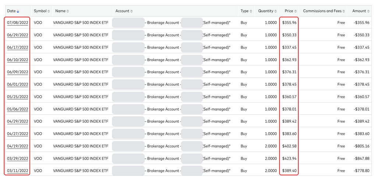Click the Brokerage Account text in 06/09/2022 row
The width and height of the screenshot is (377, 181).
(163, 72)
